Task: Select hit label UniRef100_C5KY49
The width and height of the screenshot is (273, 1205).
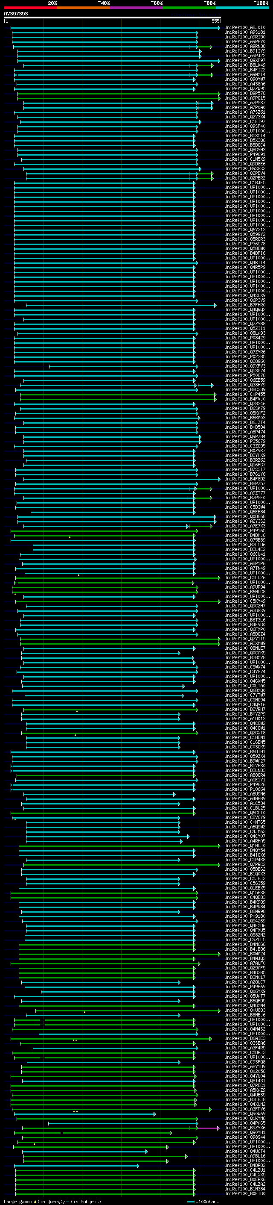Action: tap(245, 601)
